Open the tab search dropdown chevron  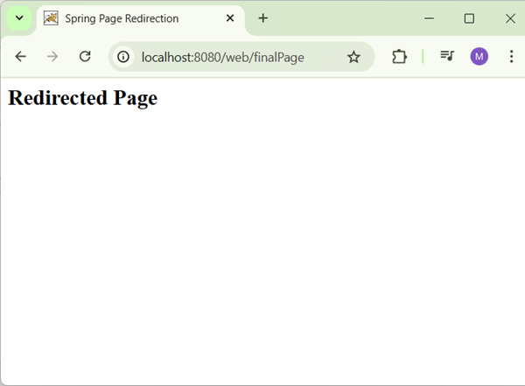[x=19, y=18]
